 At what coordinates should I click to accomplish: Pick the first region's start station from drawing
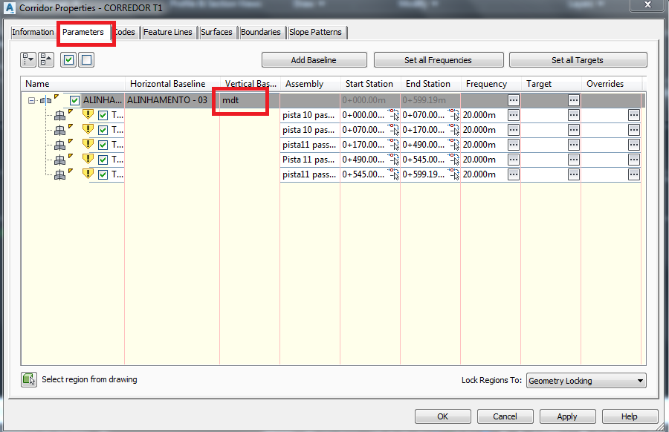[392, 114]
